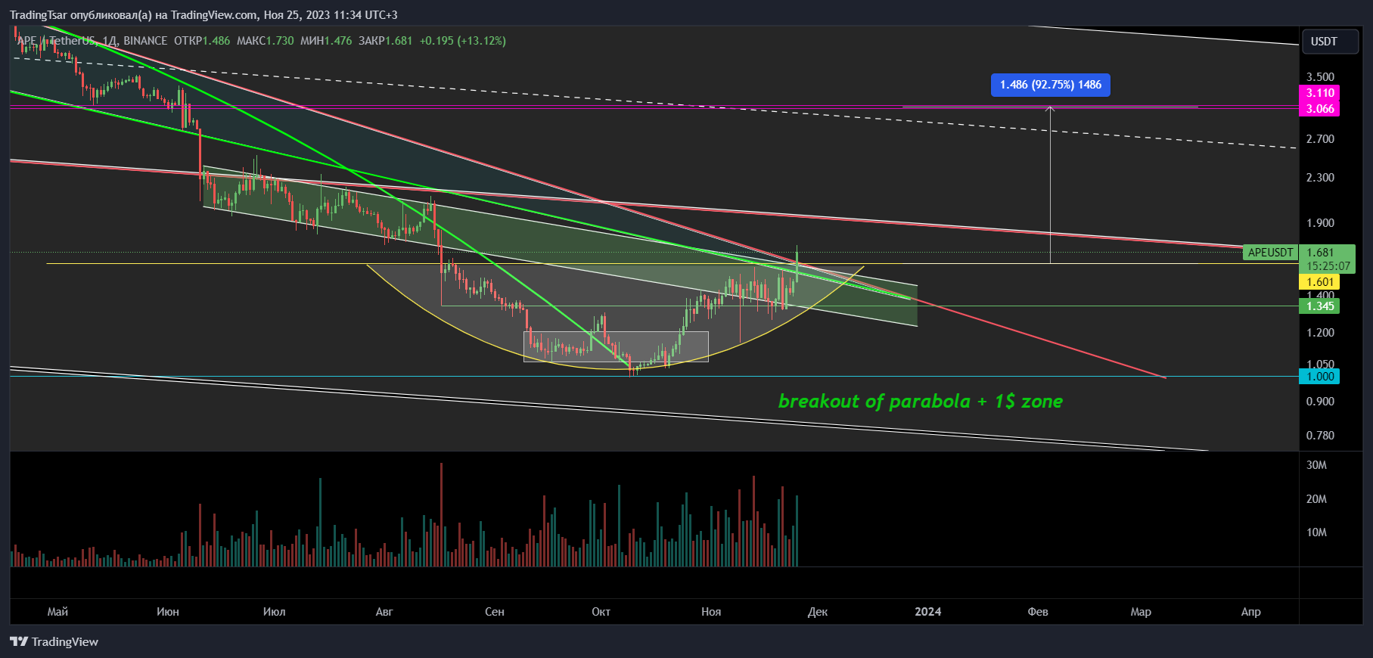Click the Май label on time axis

pyautogui.click(x=57, y=612)
